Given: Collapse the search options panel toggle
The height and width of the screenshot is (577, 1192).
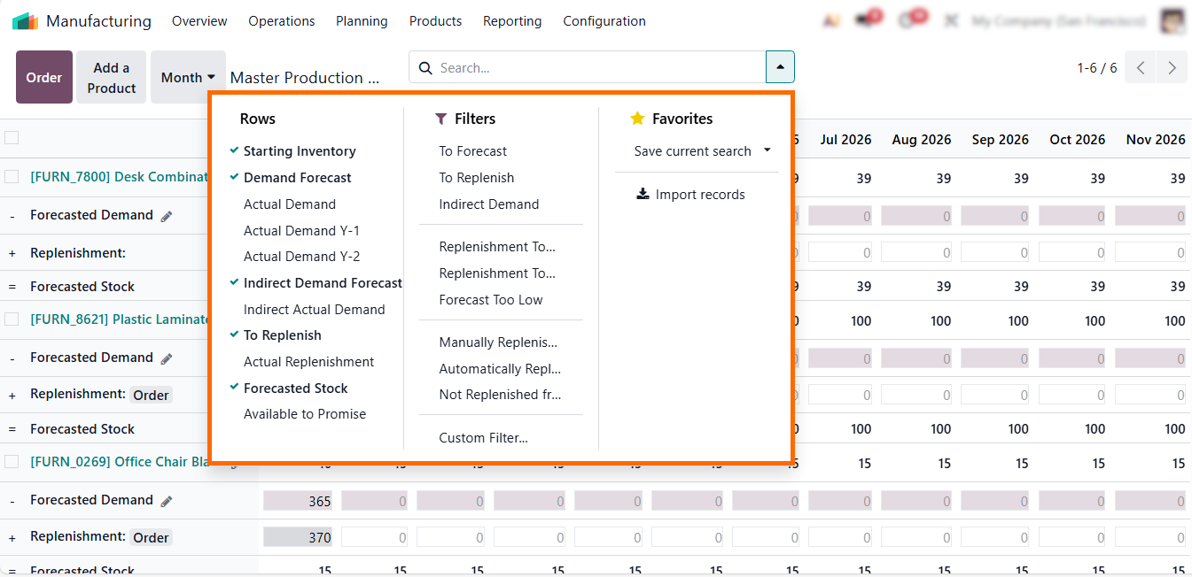Looking at the screenshot, I should [780, 67].
